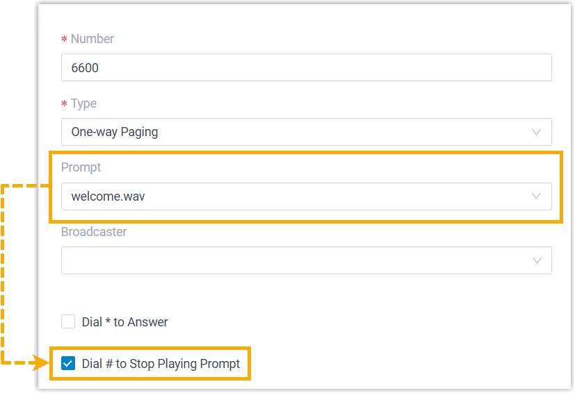
Task: Click the 6600 value text
Action: tap(85, 68)
